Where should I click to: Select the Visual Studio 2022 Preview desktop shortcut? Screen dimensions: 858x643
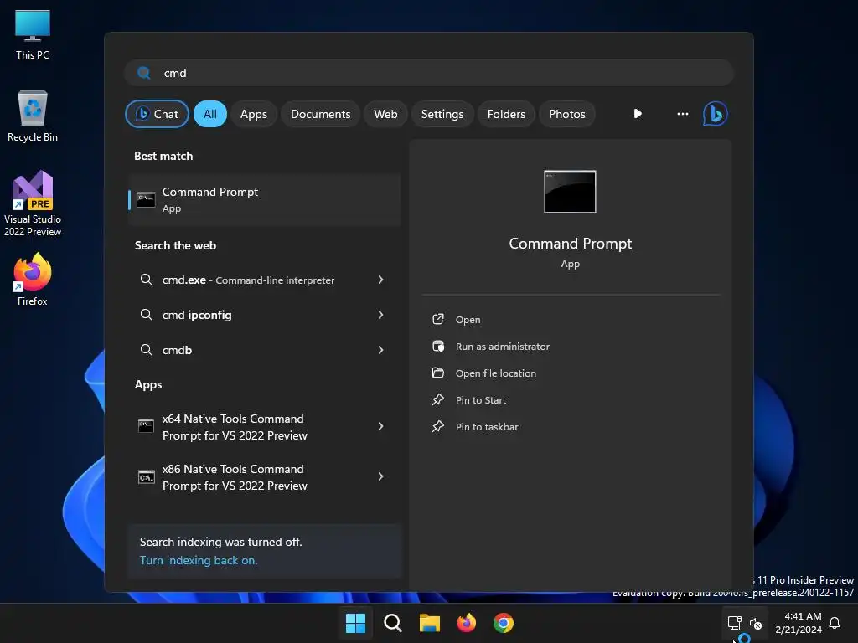pyautogui.click(x=33, y=203)
